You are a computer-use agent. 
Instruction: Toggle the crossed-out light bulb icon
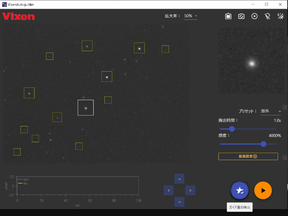click(267, 16)
